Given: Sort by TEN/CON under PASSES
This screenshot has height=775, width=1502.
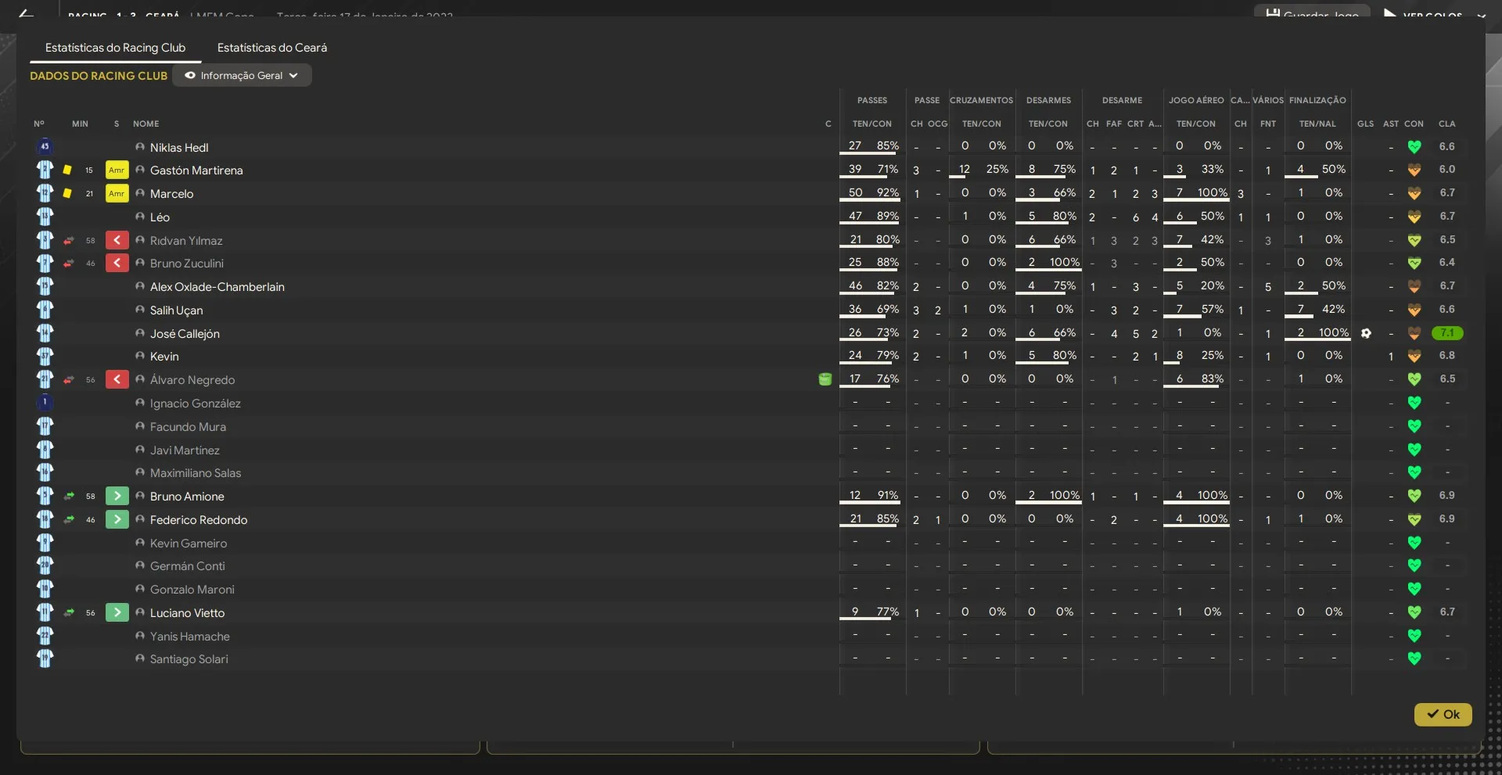Looking at the screenshot, I should tap(871, 124).
